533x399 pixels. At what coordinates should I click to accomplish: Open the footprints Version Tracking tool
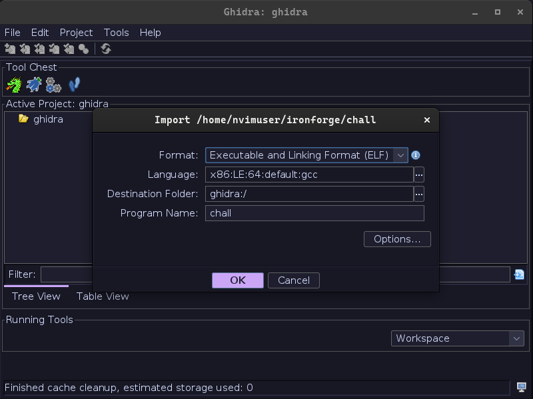[x=74, y=85]
